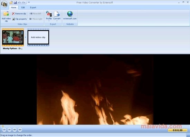The width and height of the screenshot is (190, 137).
Task: Click the redo quick access icon
Action: pos(23,2)
